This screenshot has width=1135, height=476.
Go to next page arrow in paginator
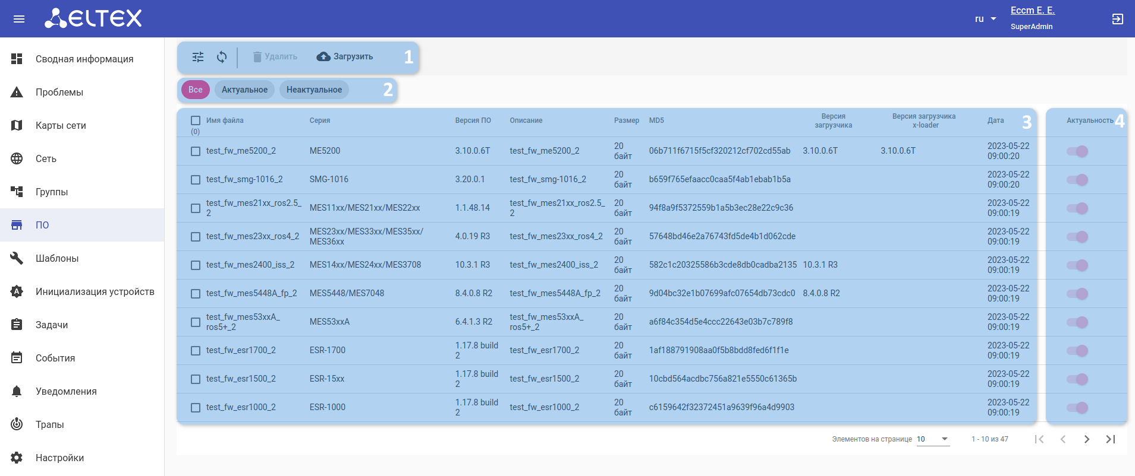point(1086,439)
